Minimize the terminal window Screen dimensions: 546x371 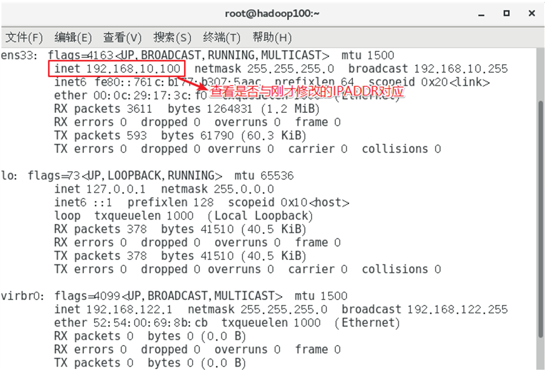[481, 14]
